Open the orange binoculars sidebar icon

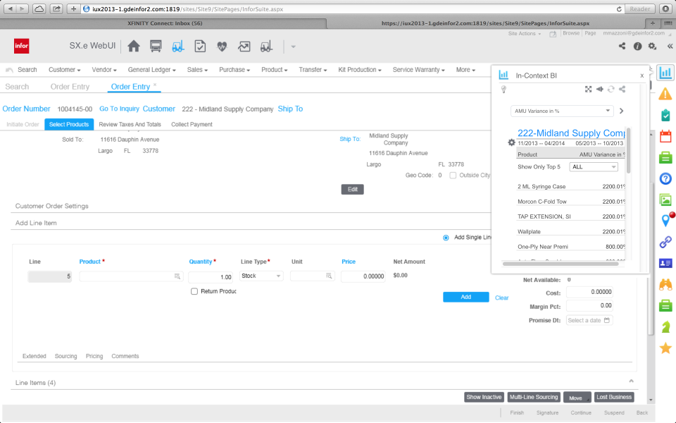coord(665,284)
